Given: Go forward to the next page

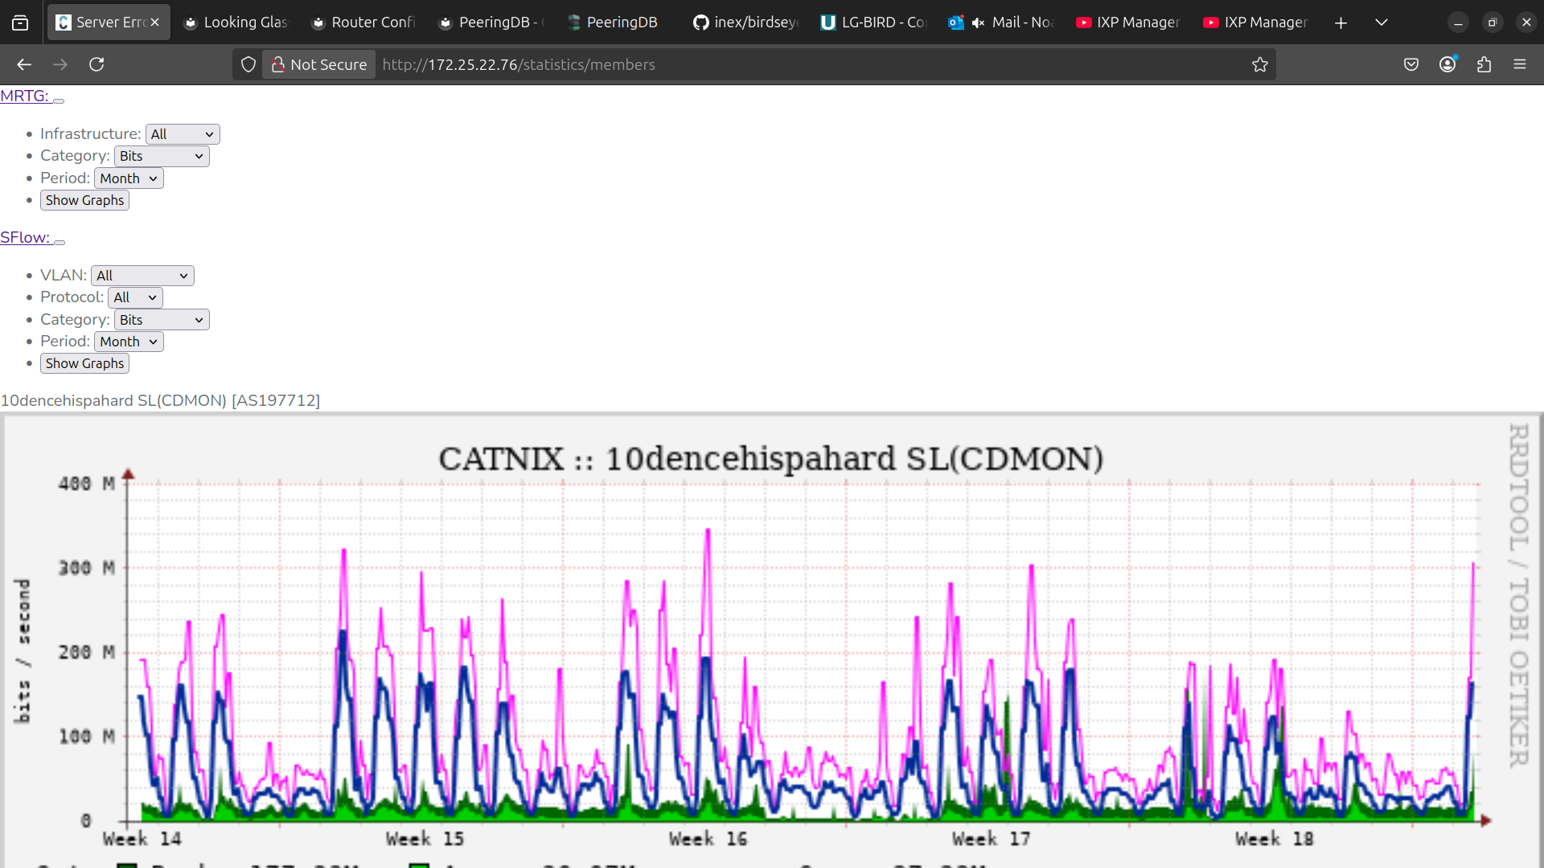Looking at the screenshot, I should [60, 64].
